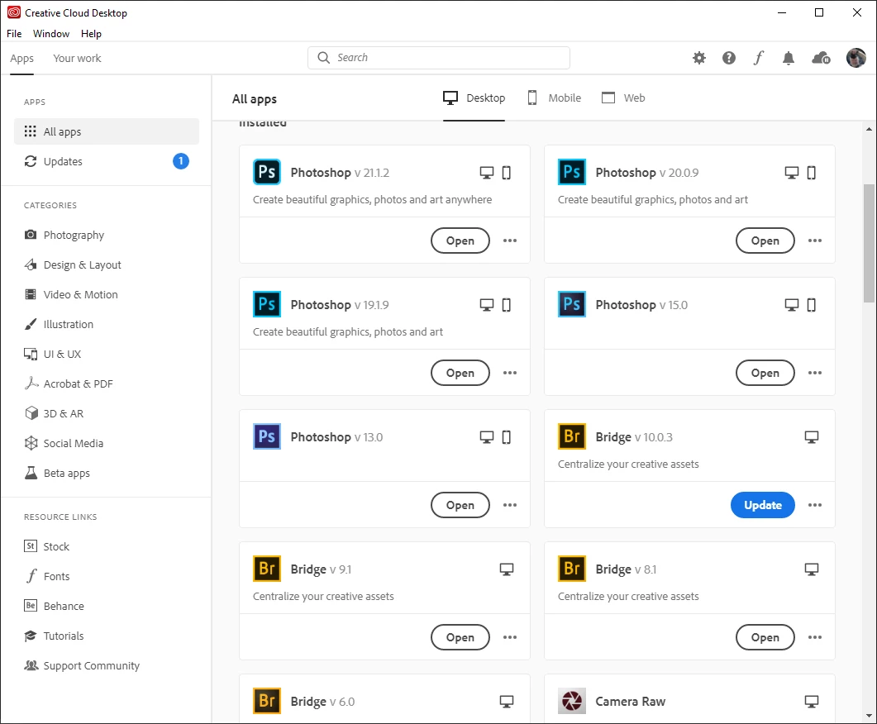877x724 pixels.
Task: Open more options for Photoshop v 13.0
Action: click(x=509, y=505)
